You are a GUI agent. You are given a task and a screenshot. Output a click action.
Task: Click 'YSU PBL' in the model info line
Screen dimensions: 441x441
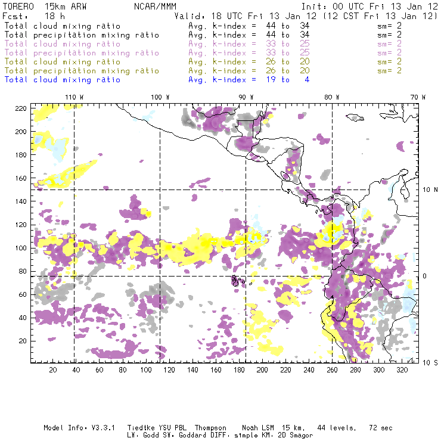pyautogui.click(x=172, y=428)
